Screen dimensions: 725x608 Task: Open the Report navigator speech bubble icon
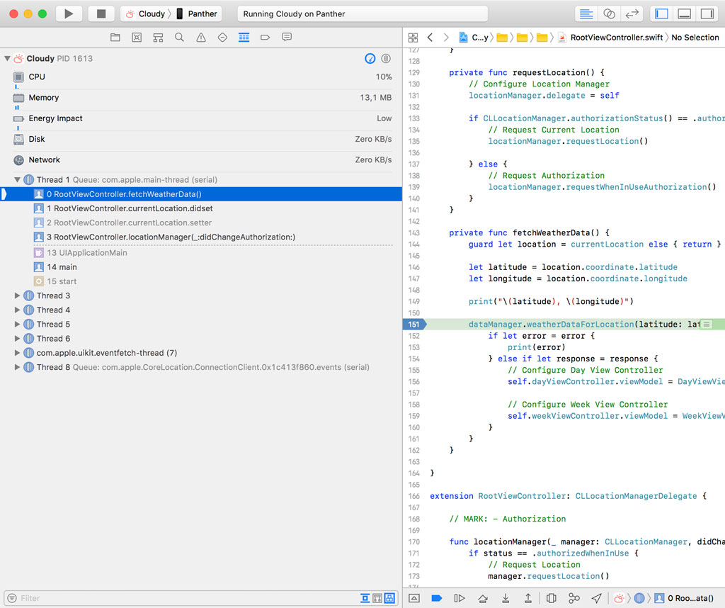(x=285, y=38)
